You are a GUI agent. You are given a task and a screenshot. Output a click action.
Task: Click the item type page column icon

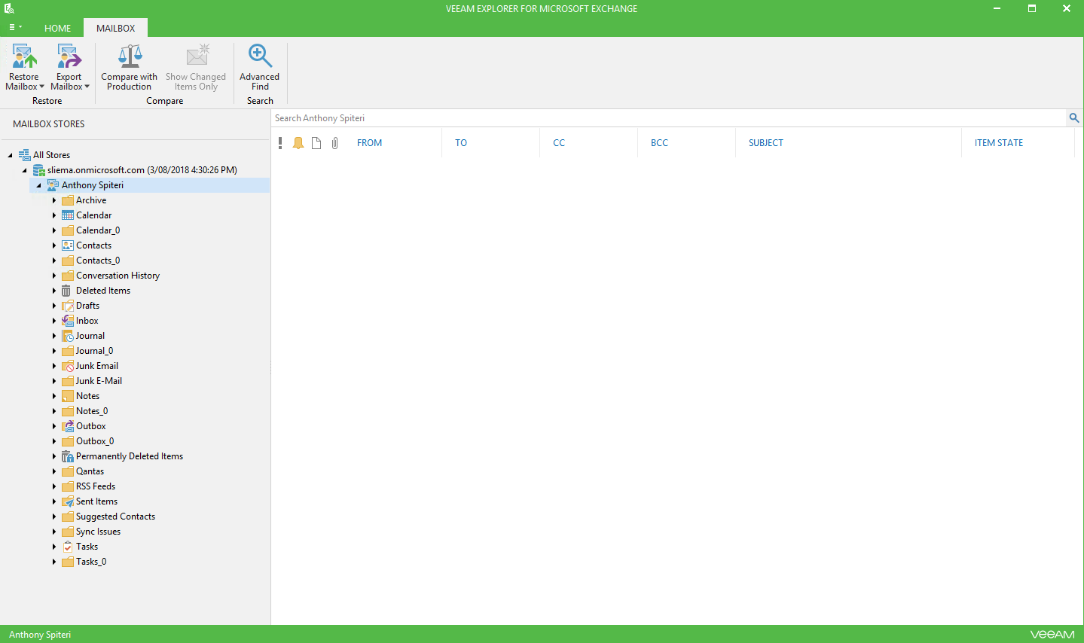point(316,143)
